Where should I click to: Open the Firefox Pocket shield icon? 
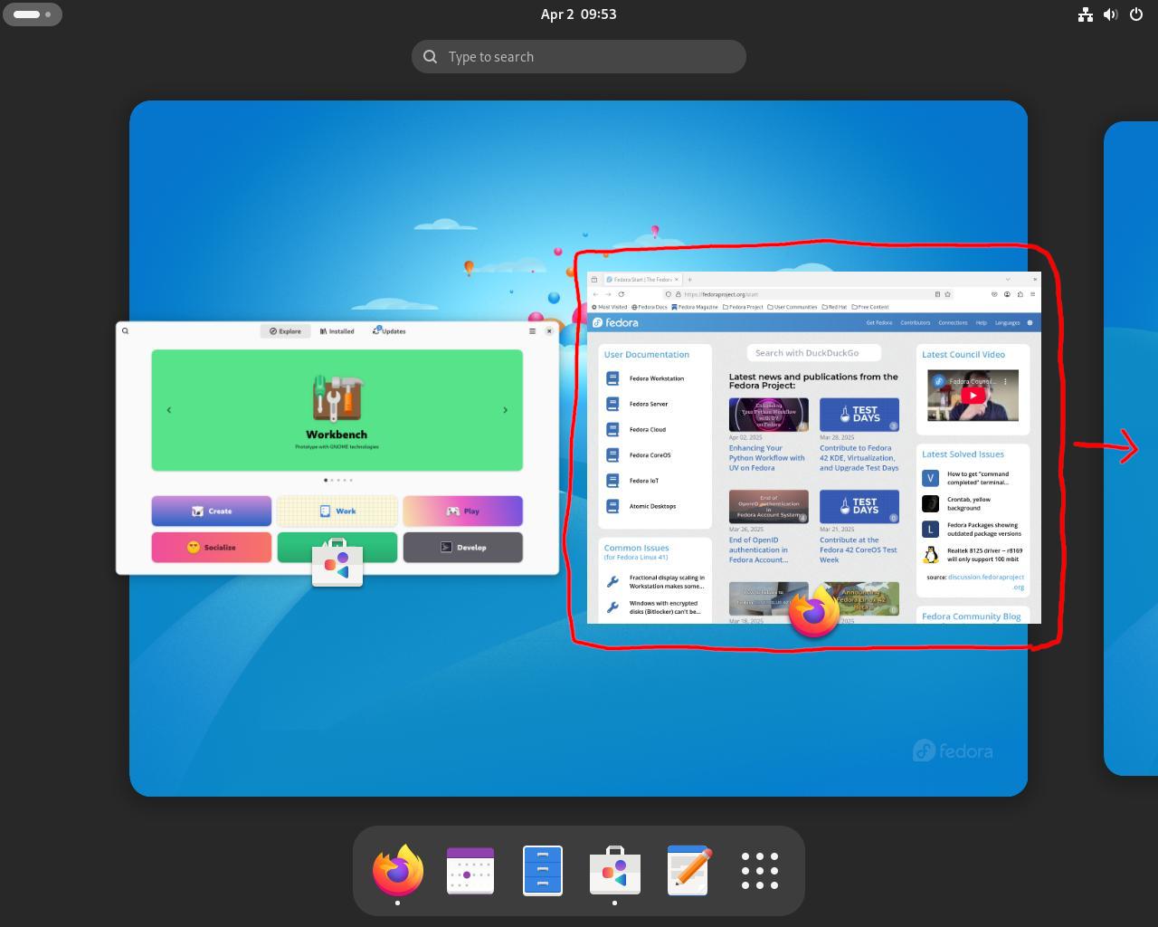coord(994,294)
